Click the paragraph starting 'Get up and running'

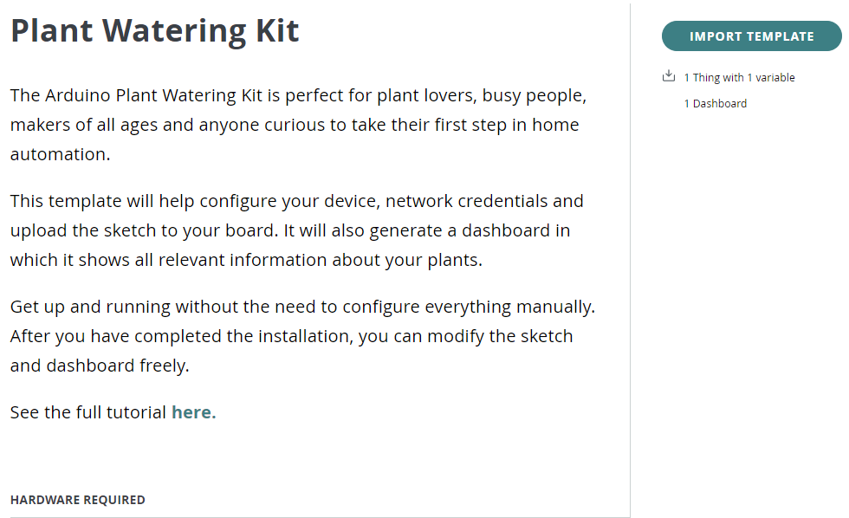[x=302, y=336]
